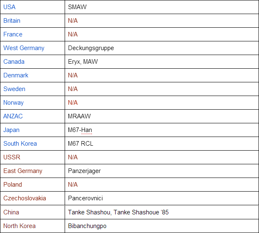
Task: Click the West Germany link
Action: (24, 48)
